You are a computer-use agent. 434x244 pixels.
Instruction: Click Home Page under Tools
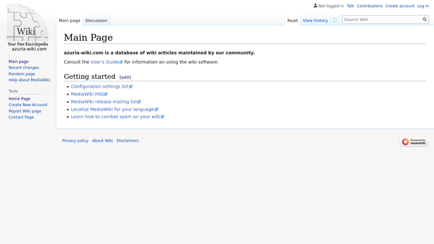coord(19,98)
